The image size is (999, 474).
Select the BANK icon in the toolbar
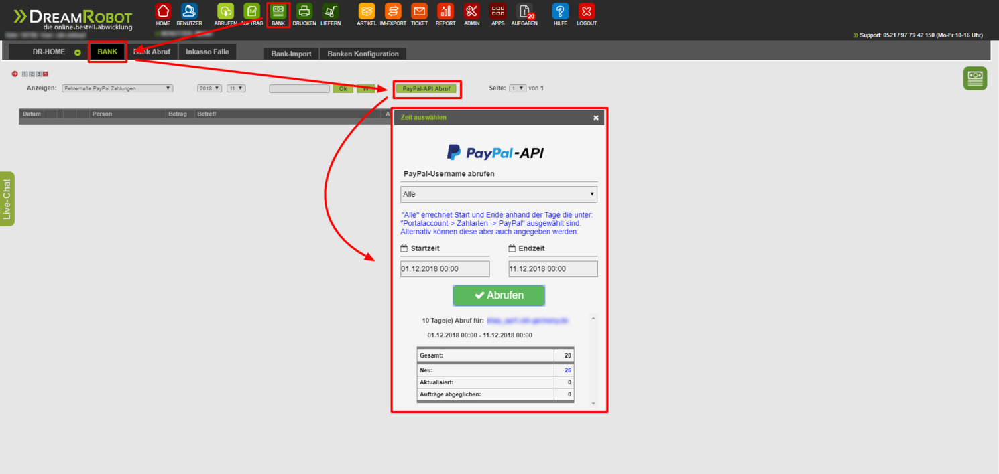[x=278, y=11]
